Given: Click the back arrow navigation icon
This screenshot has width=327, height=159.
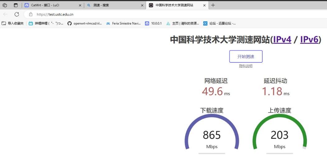Looking at the screenshot, I should 5,14.
